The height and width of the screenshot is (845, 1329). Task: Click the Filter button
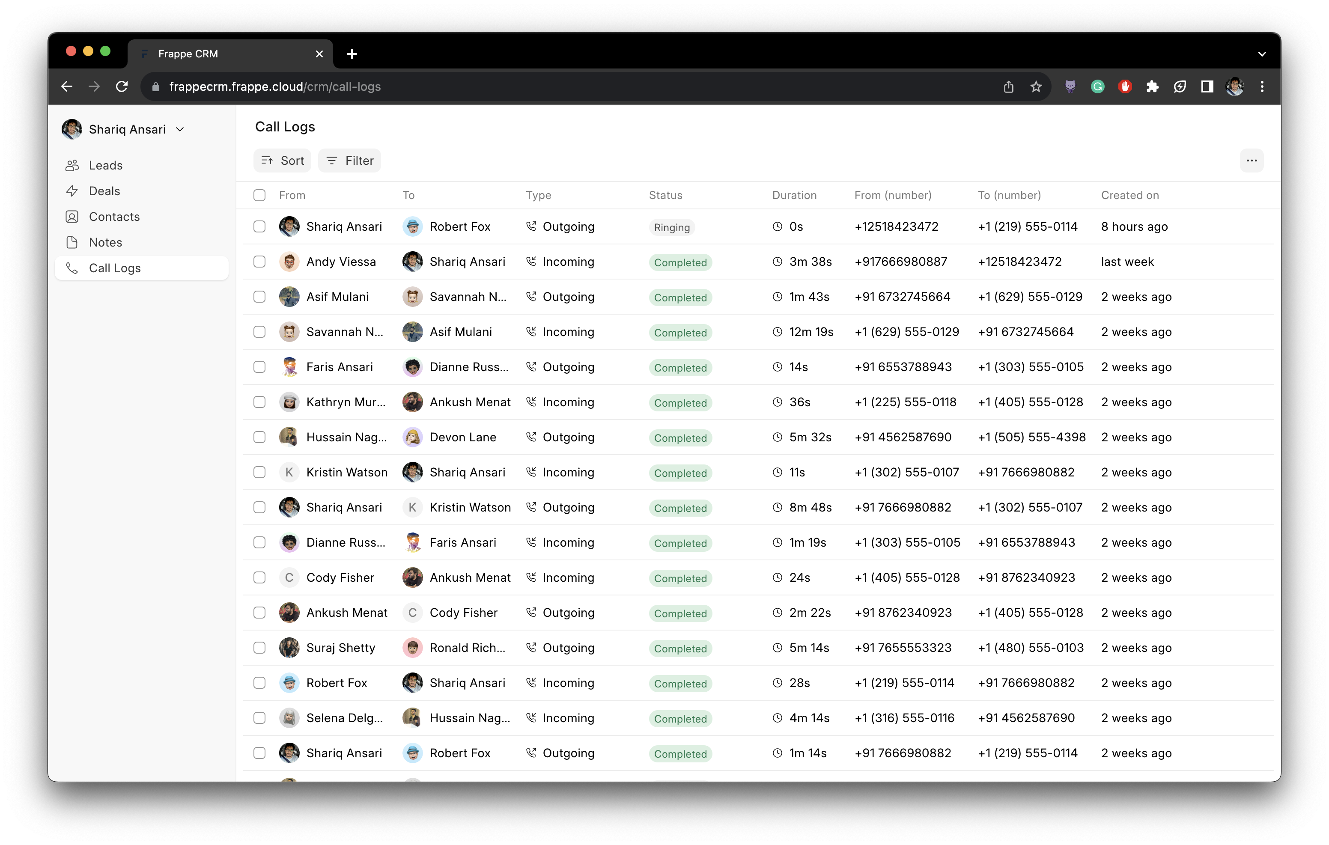(x=349, y=160)
